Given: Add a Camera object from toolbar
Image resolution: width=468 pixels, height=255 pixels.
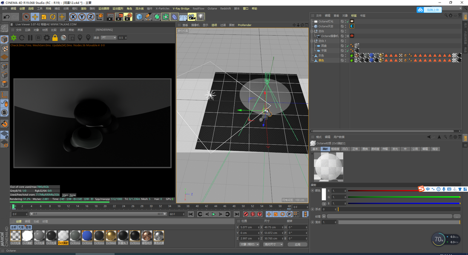Looking at the screenshot, I should click(x=192, y=17).
